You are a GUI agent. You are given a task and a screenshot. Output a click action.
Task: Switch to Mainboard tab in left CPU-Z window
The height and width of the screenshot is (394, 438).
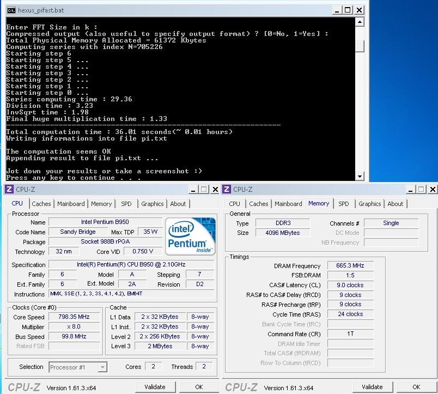point(71,204)
